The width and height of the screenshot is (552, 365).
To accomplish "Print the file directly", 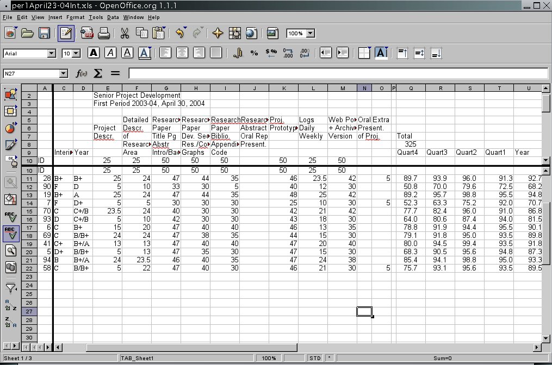I will 103,34.
